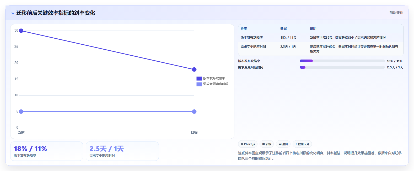The height and width of the screenshot is (171, 414).
Task: Click the 18% / 11% value beside progress bar
Action: [395, 61]
